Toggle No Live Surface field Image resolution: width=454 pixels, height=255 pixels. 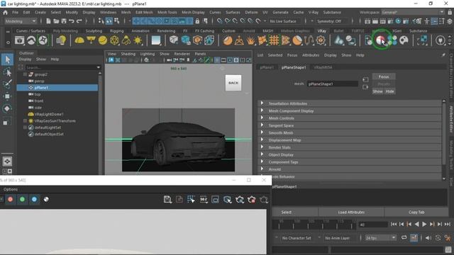click(x=284, y=21)
